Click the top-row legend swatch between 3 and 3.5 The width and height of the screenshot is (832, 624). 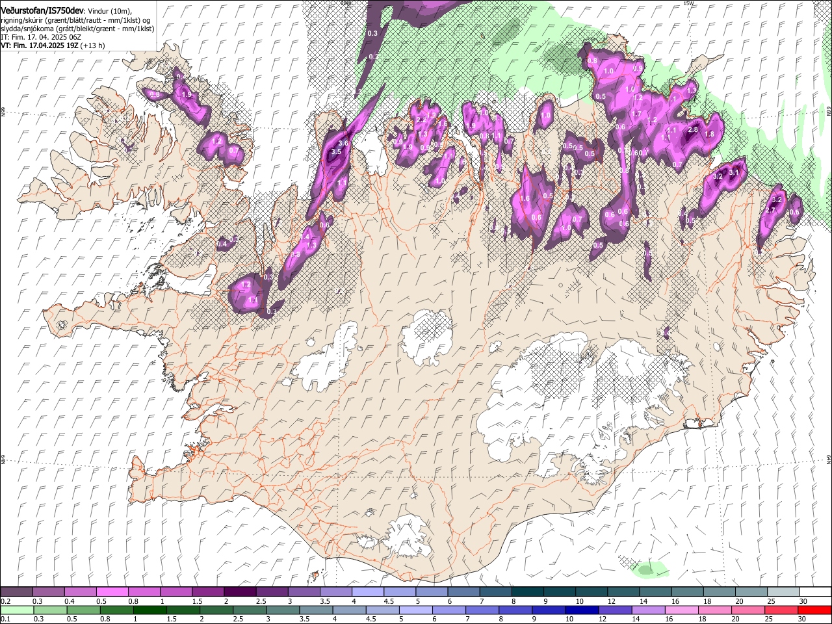304,592
